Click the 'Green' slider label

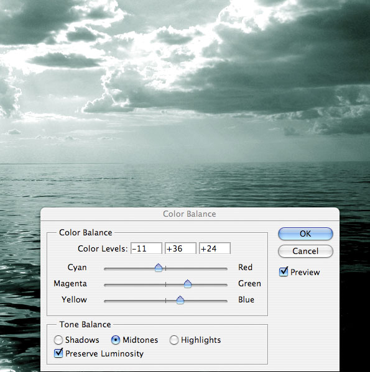[249, 284]
